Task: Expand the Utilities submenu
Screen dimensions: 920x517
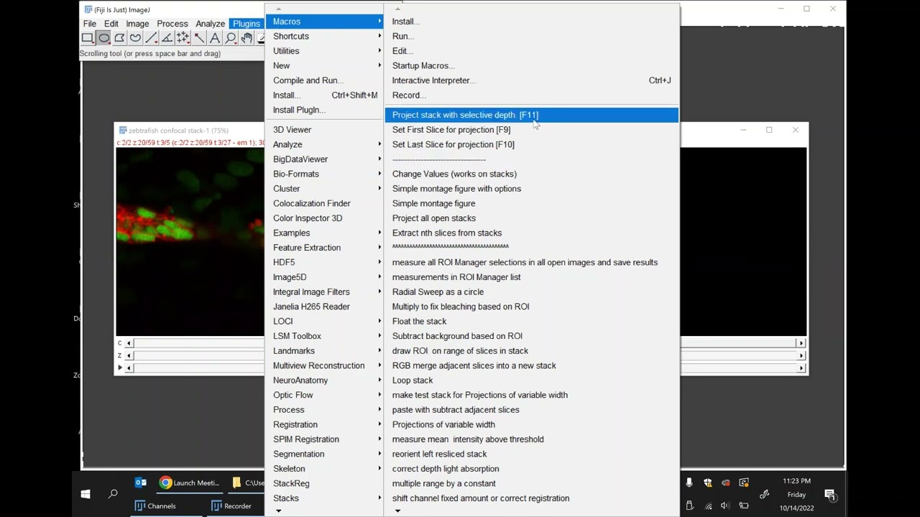Action: [x=324, y=51]
